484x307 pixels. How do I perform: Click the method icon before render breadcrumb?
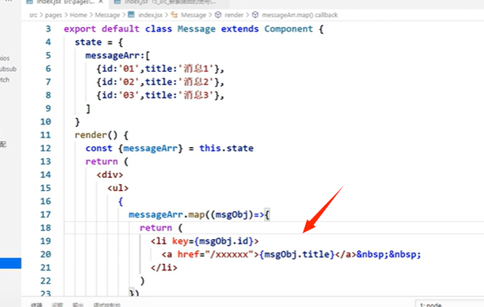pos(218,14)
